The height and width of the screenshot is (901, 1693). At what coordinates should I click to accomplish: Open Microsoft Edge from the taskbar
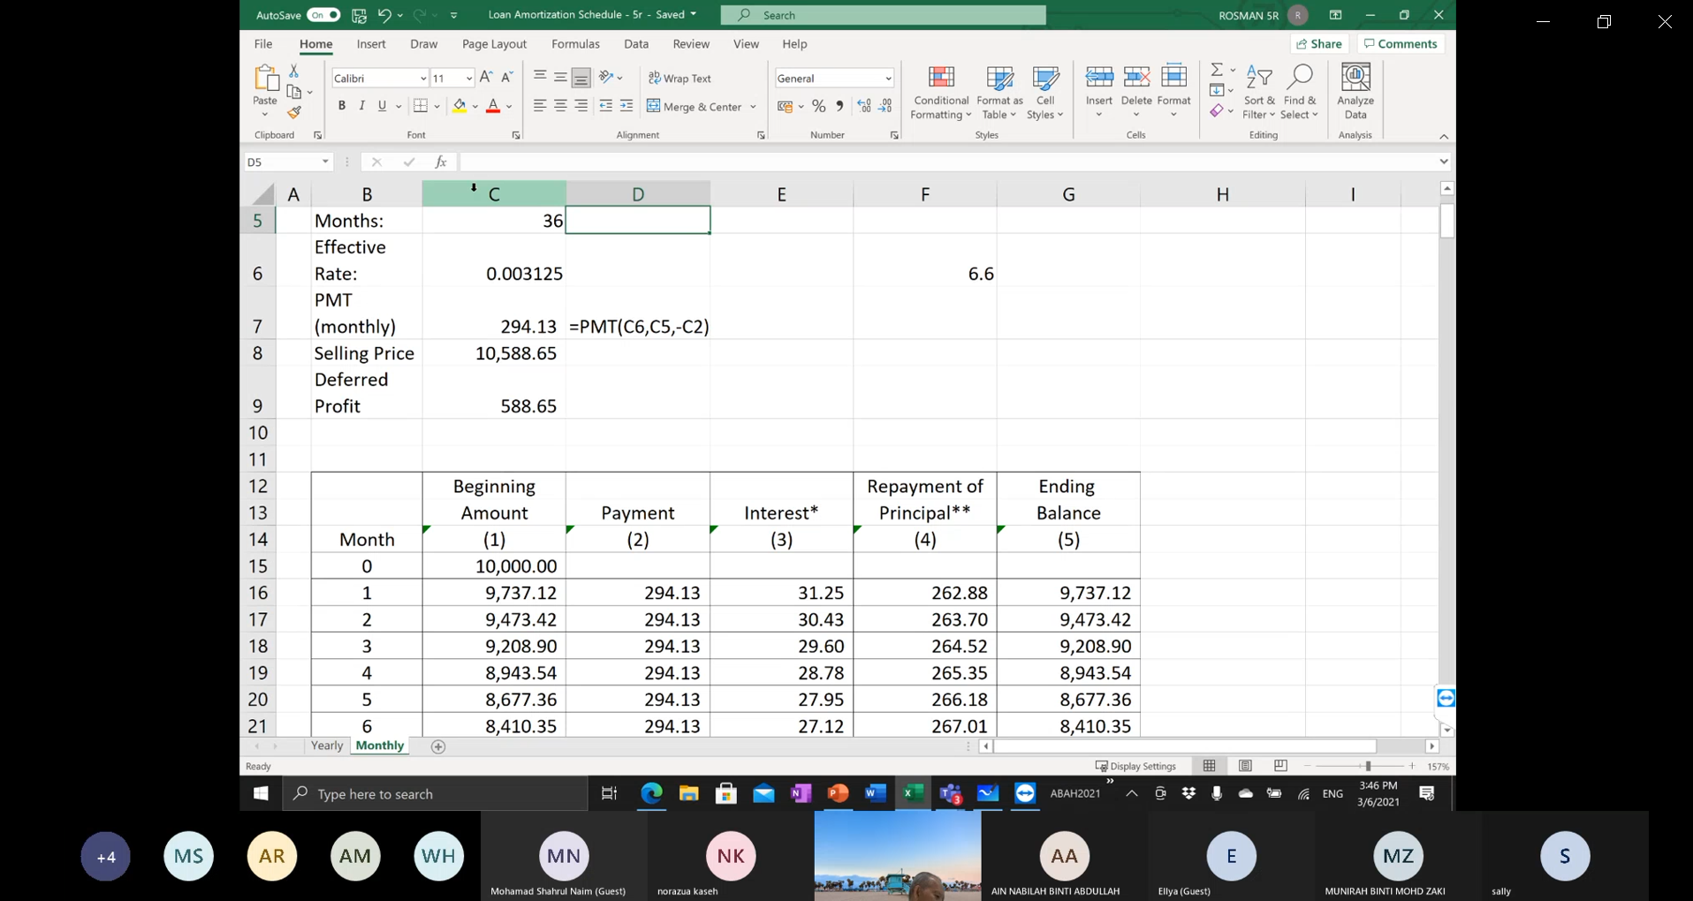tap(651, 793)
